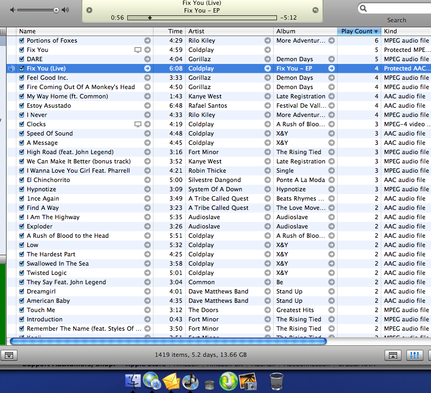Click the low-volume speaker icon
The width and height of the screenshot is (431, 393).
pyautogui.click(x=13, y=10)
